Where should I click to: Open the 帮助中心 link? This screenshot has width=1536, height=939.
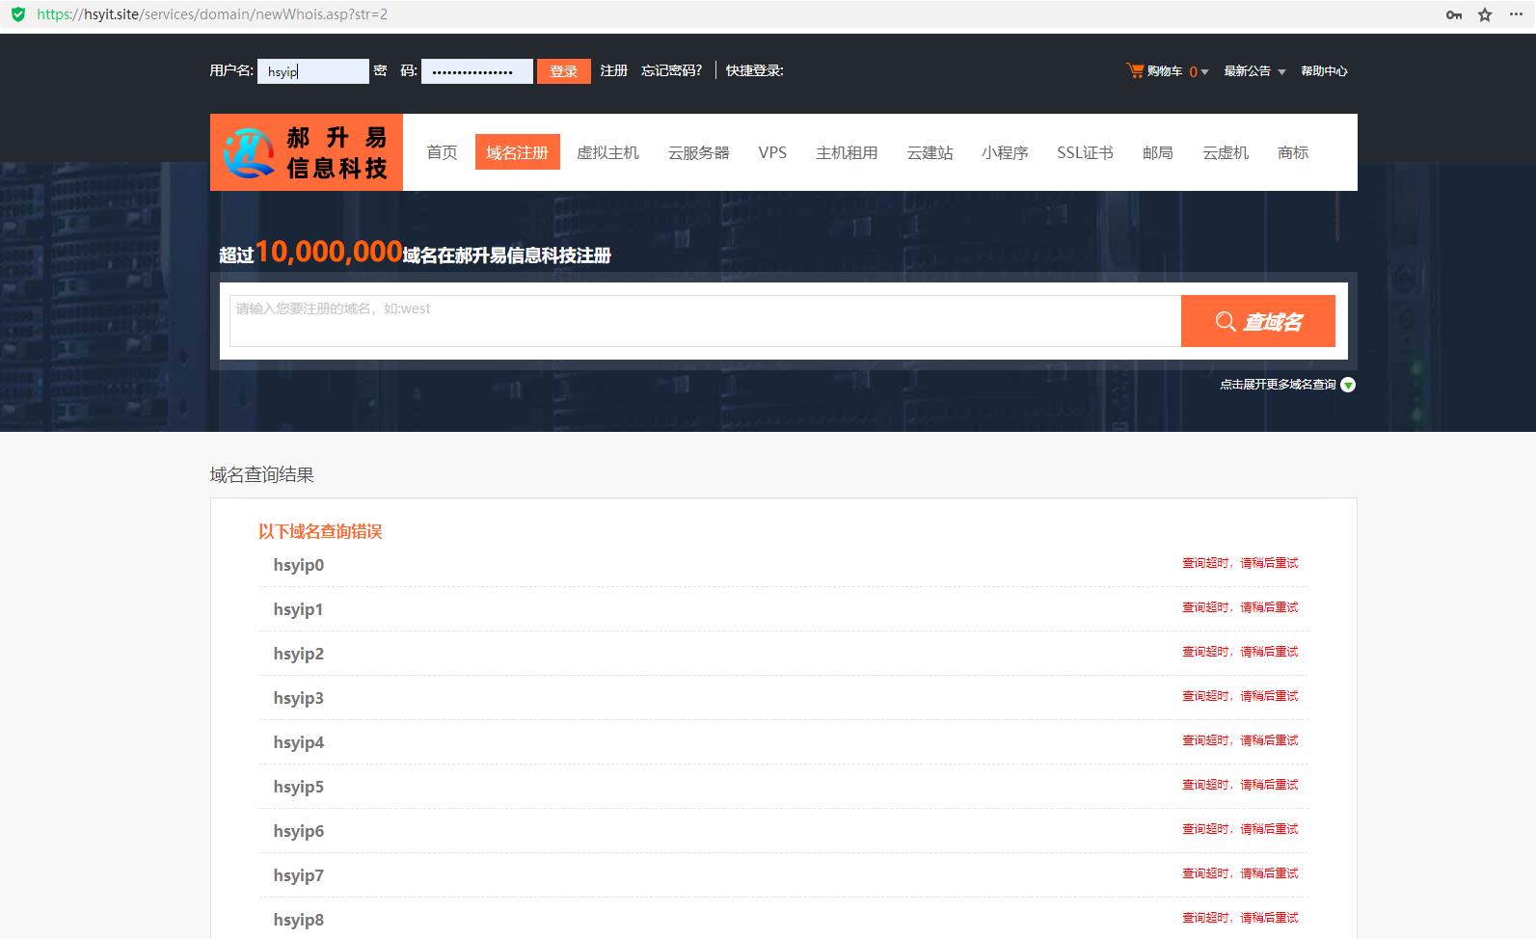pos(1324,71)
